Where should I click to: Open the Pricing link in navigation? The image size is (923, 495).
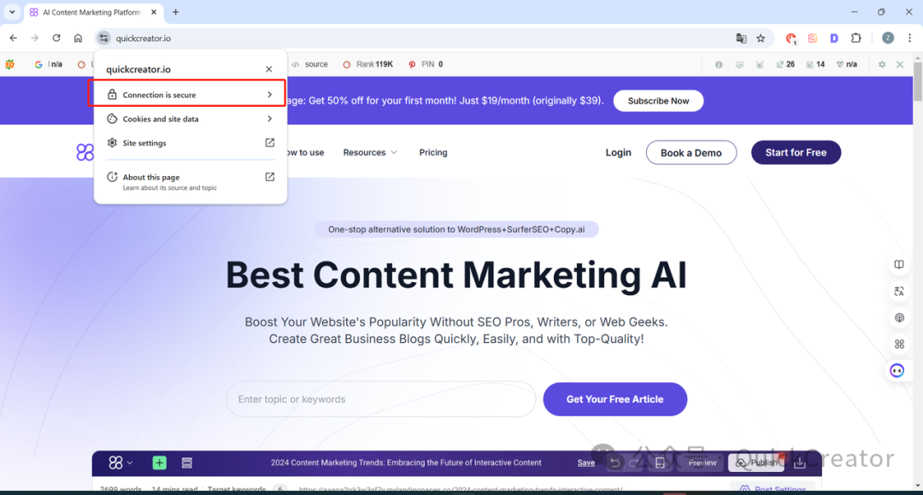click(x=433, y=153)
